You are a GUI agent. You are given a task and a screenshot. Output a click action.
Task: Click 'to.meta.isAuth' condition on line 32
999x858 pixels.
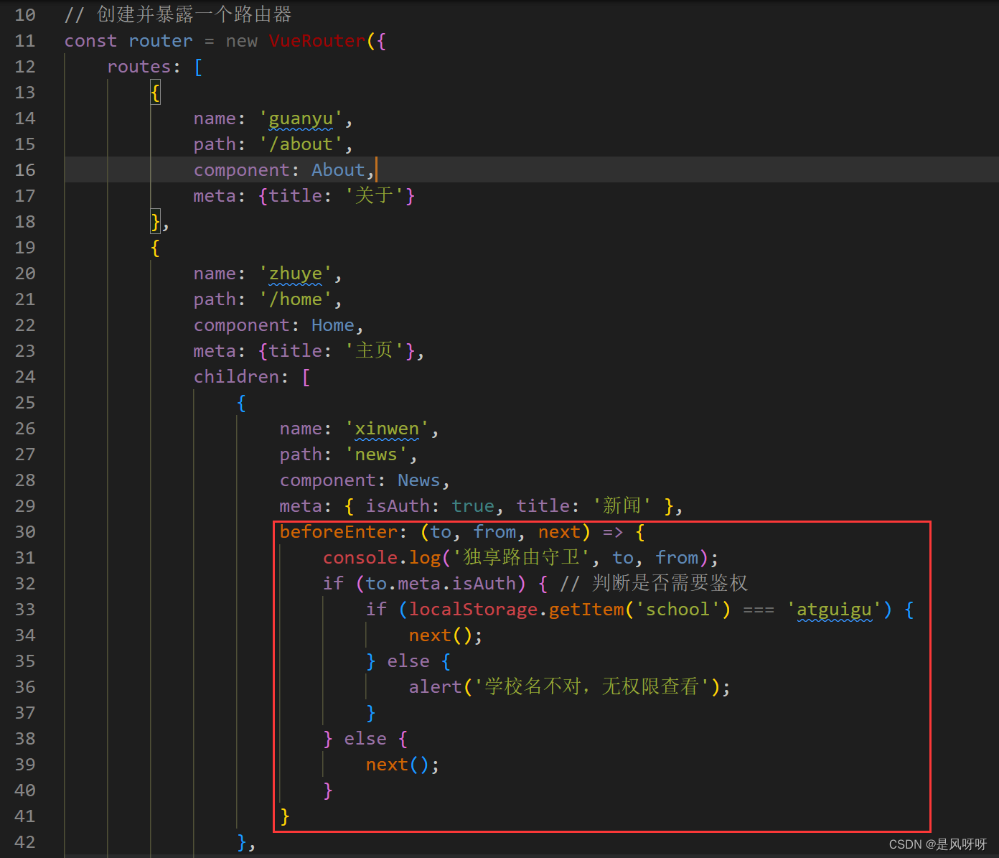coord(441,584)
